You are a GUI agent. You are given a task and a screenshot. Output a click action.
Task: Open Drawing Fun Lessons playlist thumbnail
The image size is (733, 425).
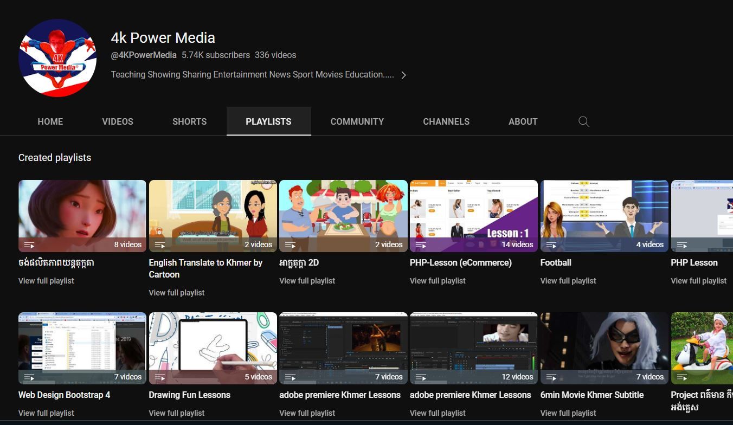[213, 349]
